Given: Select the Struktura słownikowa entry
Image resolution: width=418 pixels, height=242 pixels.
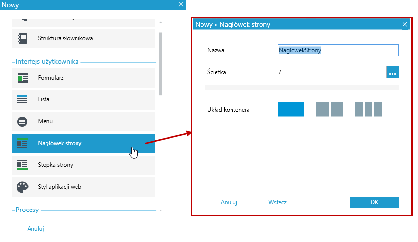Looking at the screenshot, I should [x=83, y=39].
